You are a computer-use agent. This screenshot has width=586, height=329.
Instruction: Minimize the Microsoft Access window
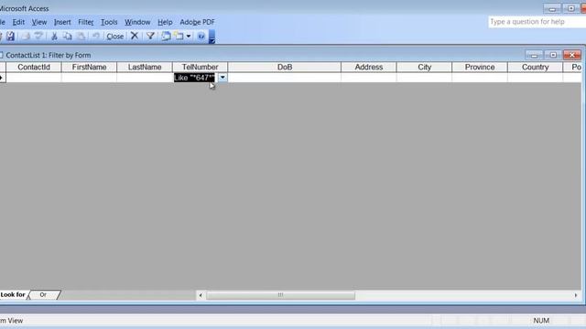point(552,8)
